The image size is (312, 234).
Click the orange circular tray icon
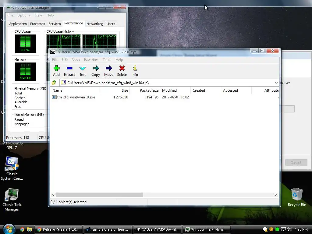[x=271, y=229]
